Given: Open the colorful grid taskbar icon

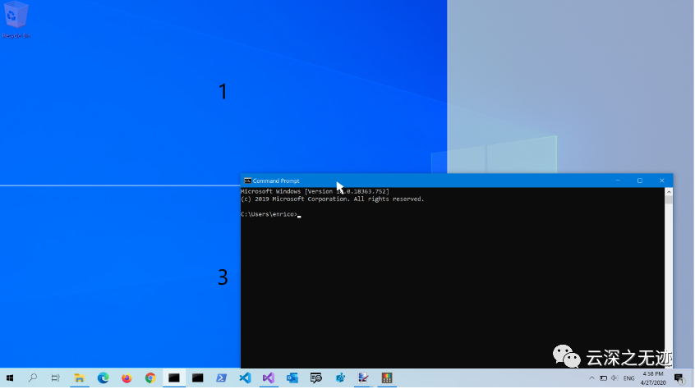Looking at the screenshot, I should tap(387, 378).
